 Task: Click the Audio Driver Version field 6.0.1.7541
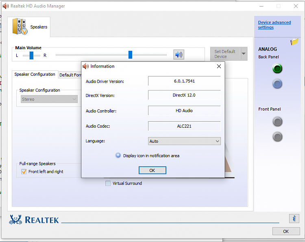tap(184, 81)
